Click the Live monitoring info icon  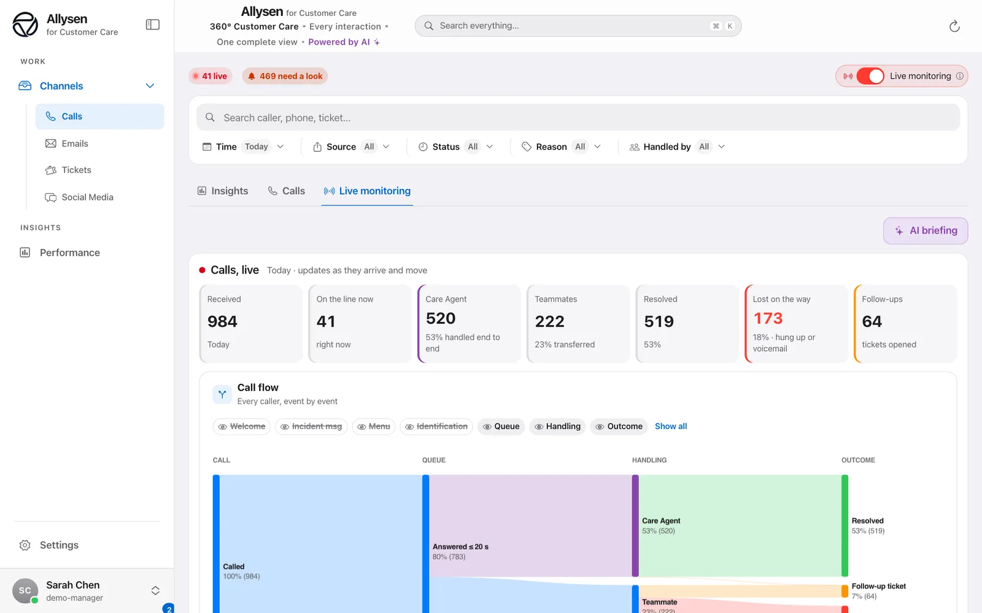point(960,76)
